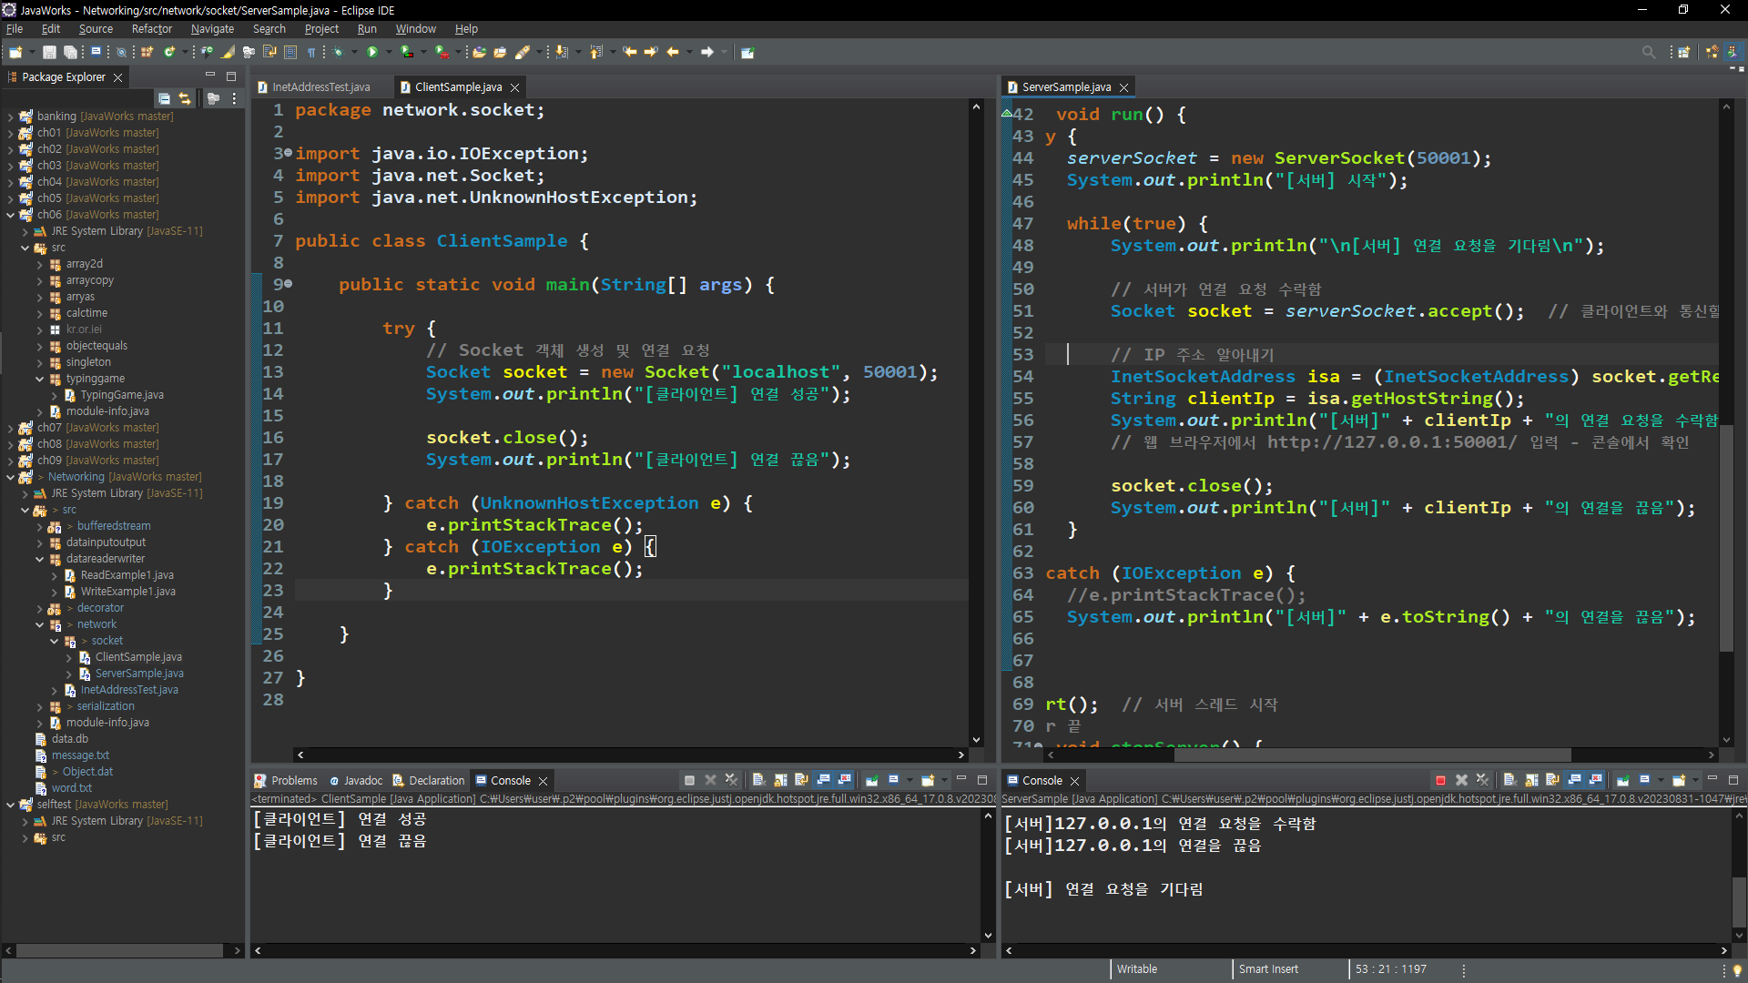Click the green Run button in toolbar
This screenshot has height=983, width=1748.
(371, 52)
